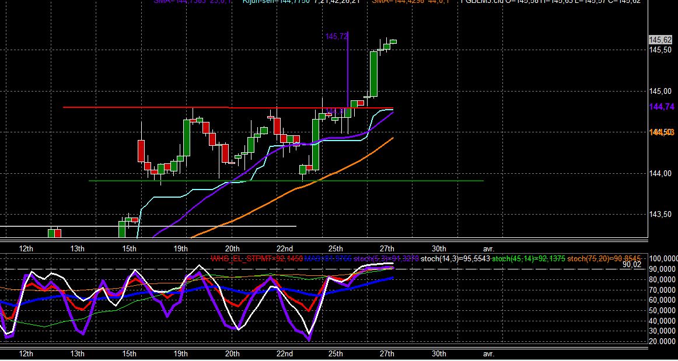Click 20,0000 on the stochastic scale
Image resolution: width=678 pixels, height=361 pixels.
[663, 342]
